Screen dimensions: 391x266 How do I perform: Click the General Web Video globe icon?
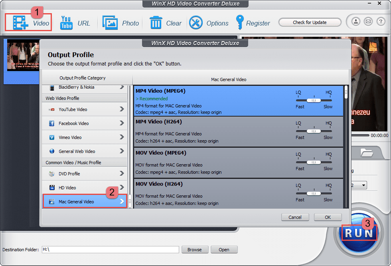52,151
